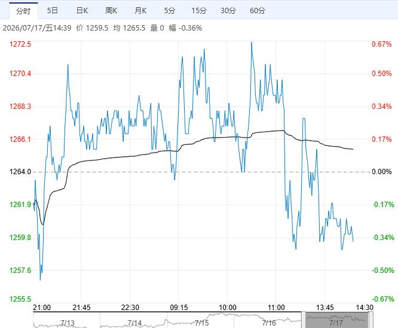
Task: Switch to the 30分 interval tab
Action: pos(228,10)
